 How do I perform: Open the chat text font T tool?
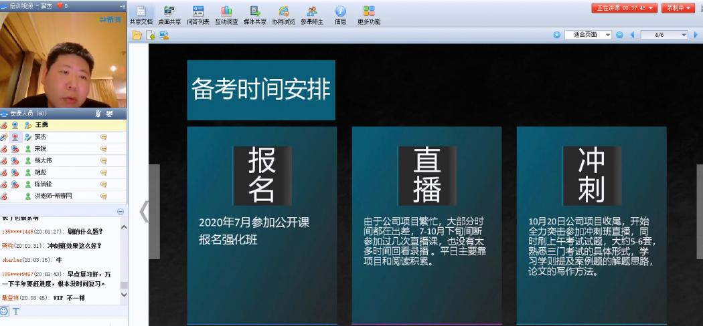[16, 311]
